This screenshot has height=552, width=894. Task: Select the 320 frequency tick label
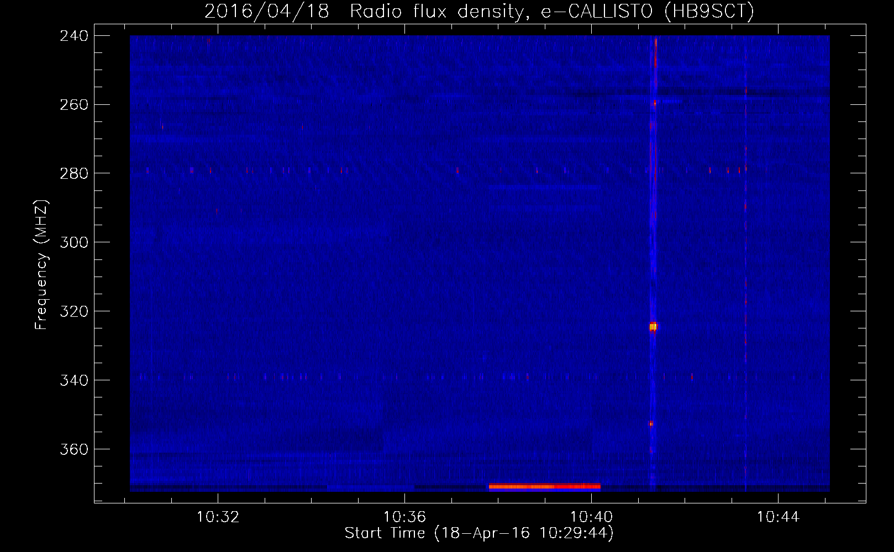pos(74,312)
